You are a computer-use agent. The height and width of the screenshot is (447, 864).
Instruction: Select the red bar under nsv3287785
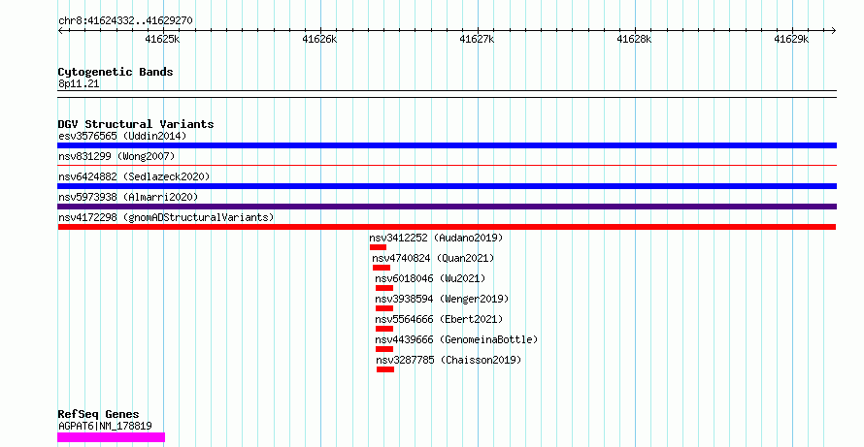pyautogui.click(x=385, y=369)
